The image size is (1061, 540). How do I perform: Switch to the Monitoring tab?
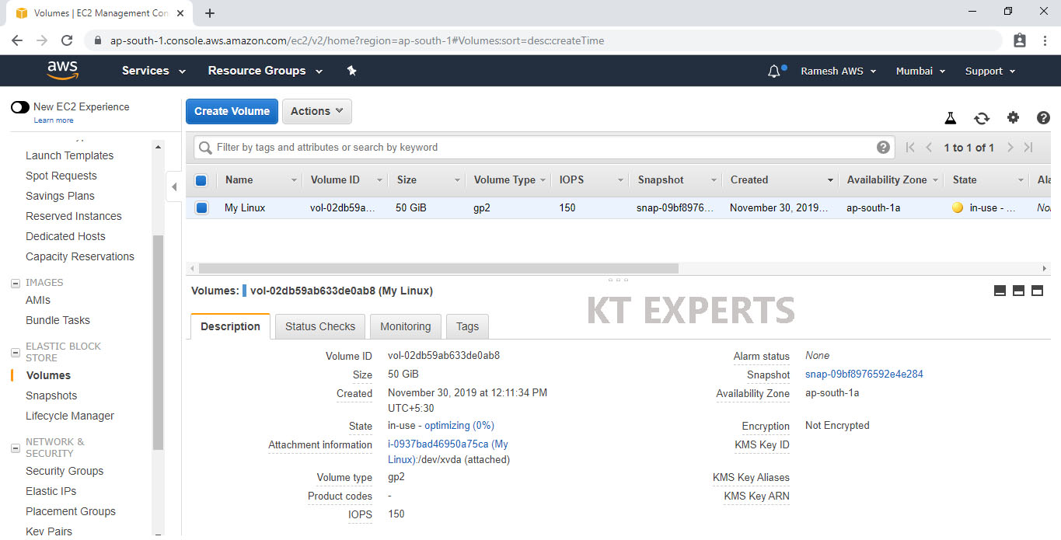coord(405,326)
